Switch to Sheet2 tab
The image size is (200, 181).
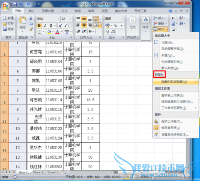[x=38, y=172]
